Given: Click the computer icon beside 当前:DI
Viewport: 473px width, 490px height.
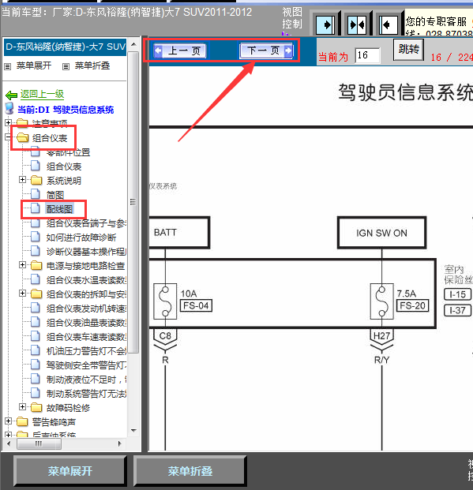Looking at the screenshot, I should pyautogui.click(x=9, y=108).
